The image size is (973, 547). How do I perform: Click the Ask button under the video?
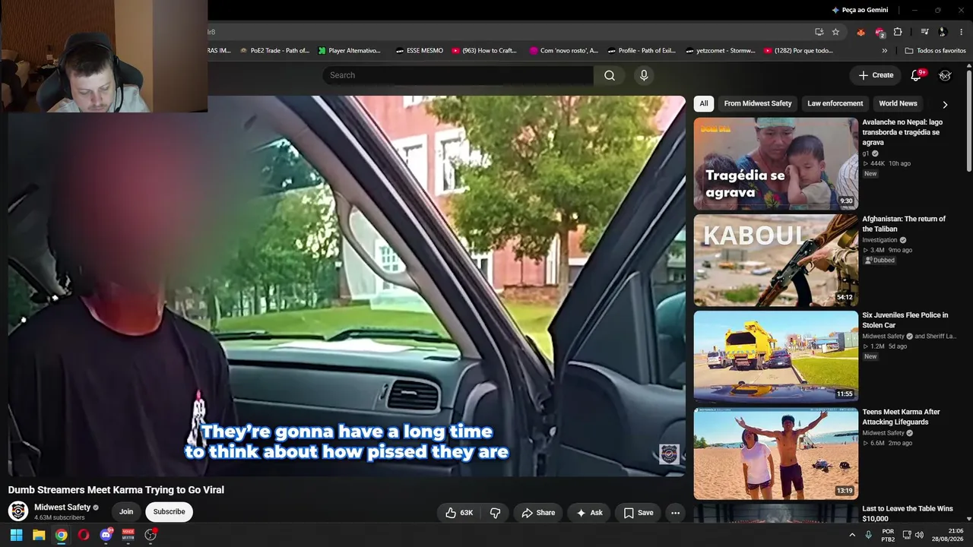(x=589, y=513)
